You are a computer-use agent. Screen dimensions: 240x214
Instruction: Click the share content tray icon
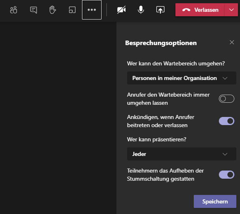[160, 10]
